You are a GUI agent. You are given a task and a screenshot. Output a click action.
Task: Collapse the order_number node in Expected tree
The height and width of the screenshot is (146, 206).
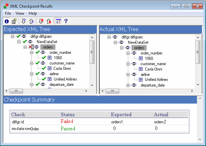(x=31, y=53)
